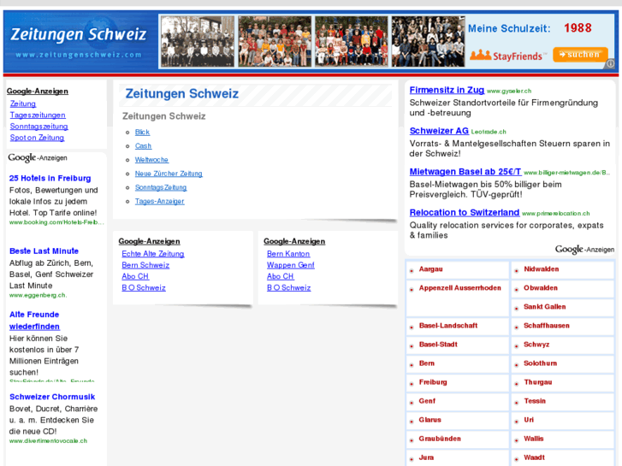Screen dimensions: 622x466
Task: Open the Bern Schweiz link
Action: pos(145,265)
